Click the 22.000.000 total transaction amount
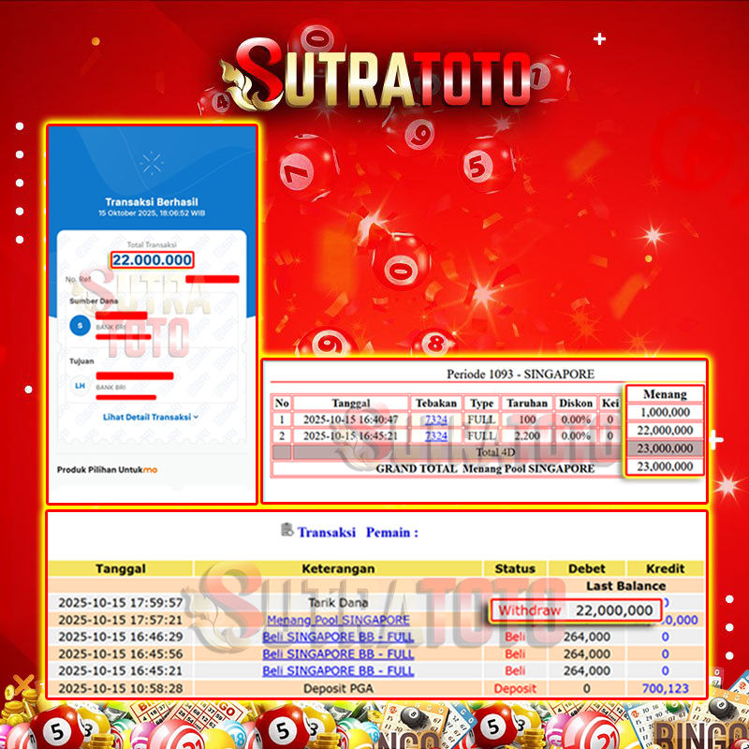749x749 pixels. [152, 260]
